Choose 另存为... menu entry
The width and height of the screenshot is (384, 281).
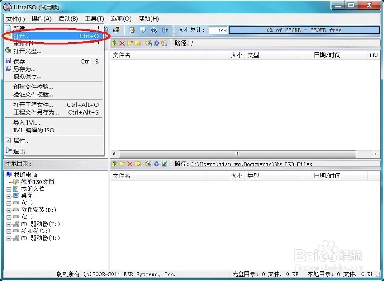(54, 69)
